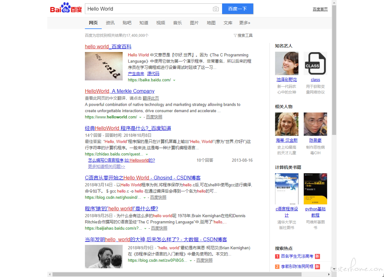Click 海蒂·汉金斯 name link
This screenshot has width=384, height=277.
point(287,141)
